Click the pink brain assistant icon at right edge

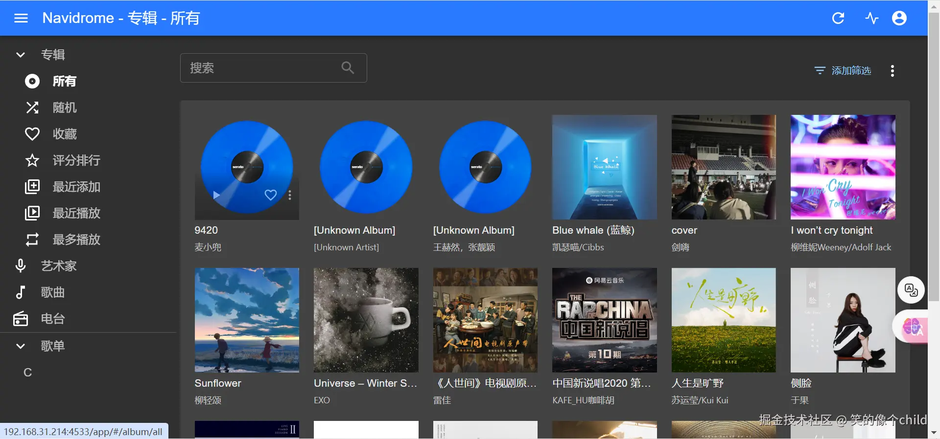[x=913, y=327]
